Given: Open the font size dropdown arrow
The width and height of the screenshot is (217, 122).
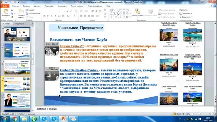Looking at the screenshot, I should (64, 11).
